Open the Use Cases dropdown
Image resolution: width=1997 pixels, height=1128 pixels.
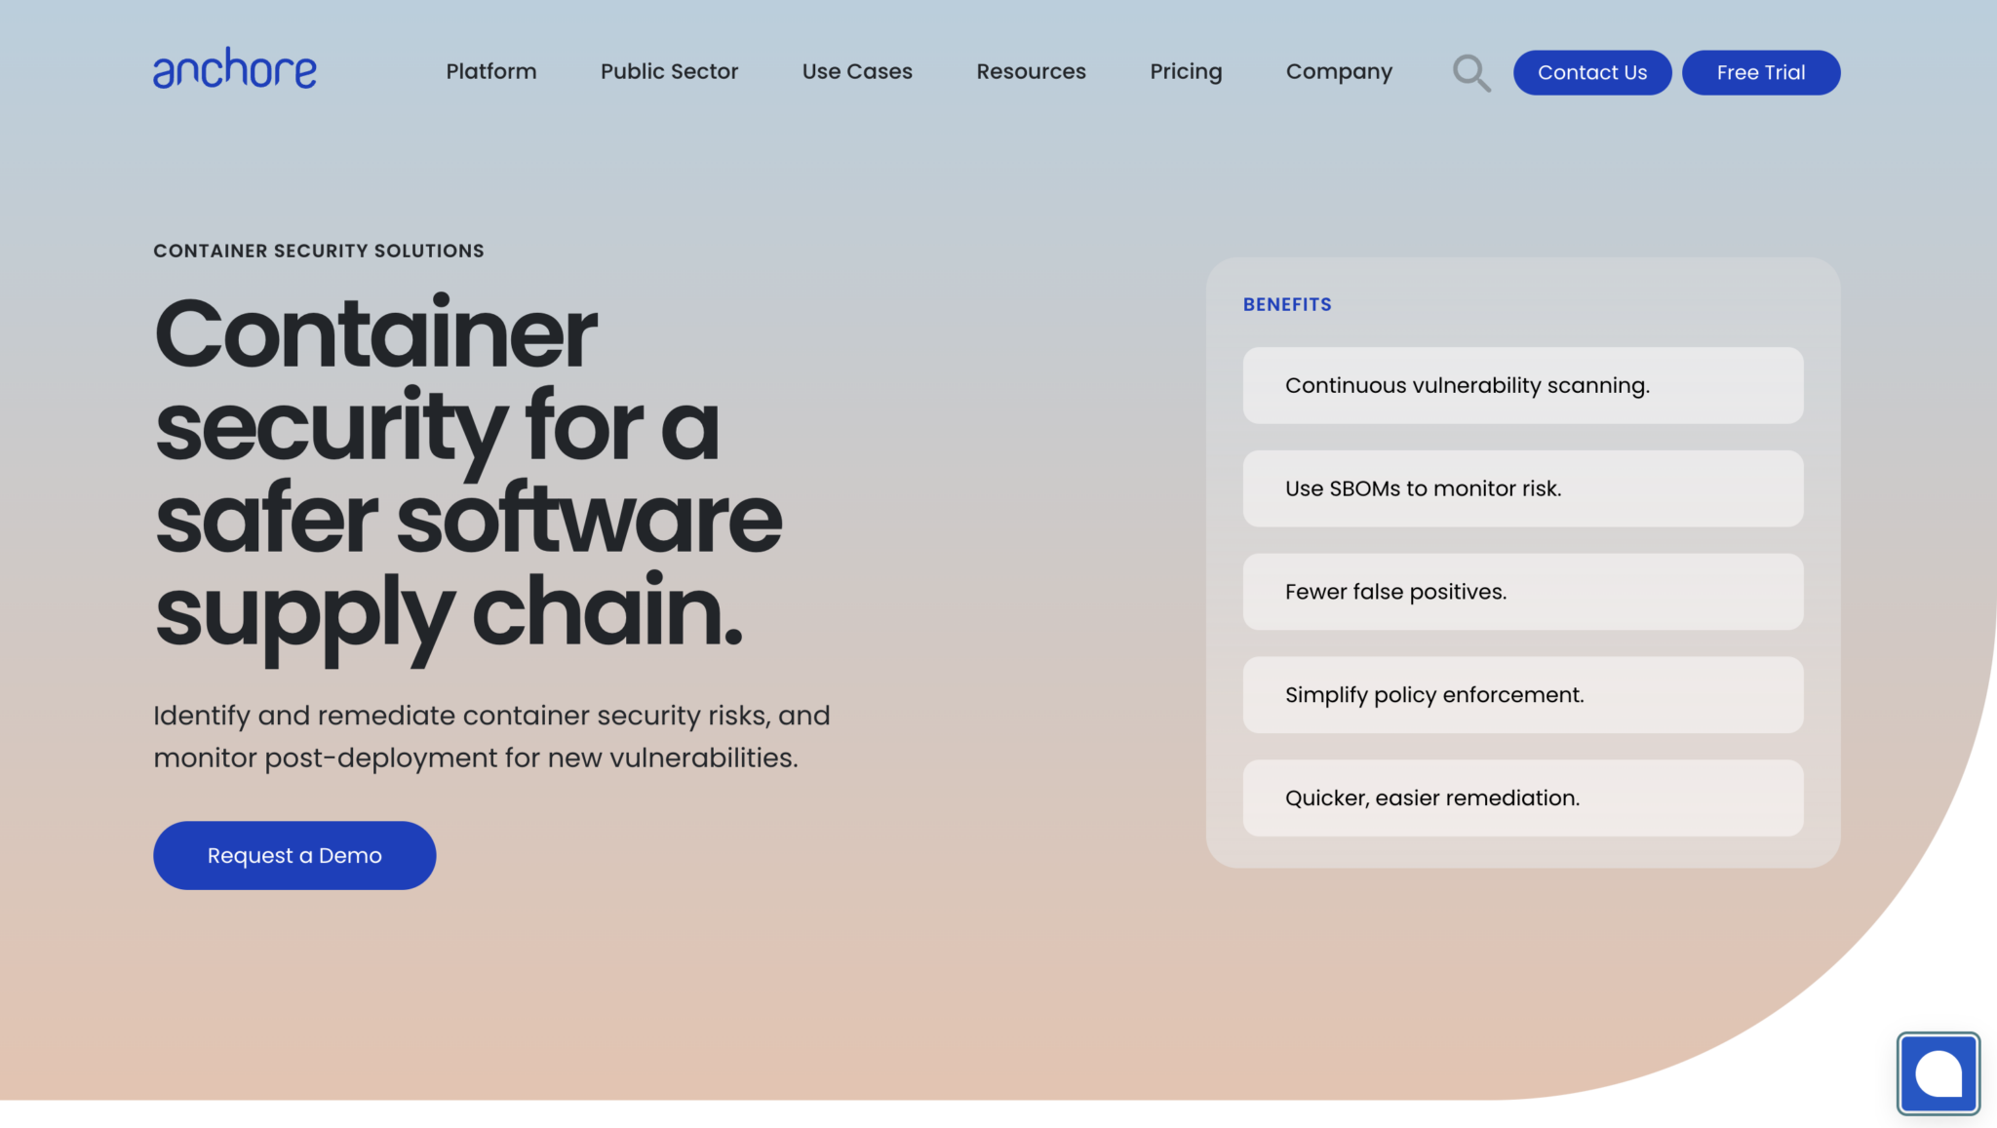(856, 71)
